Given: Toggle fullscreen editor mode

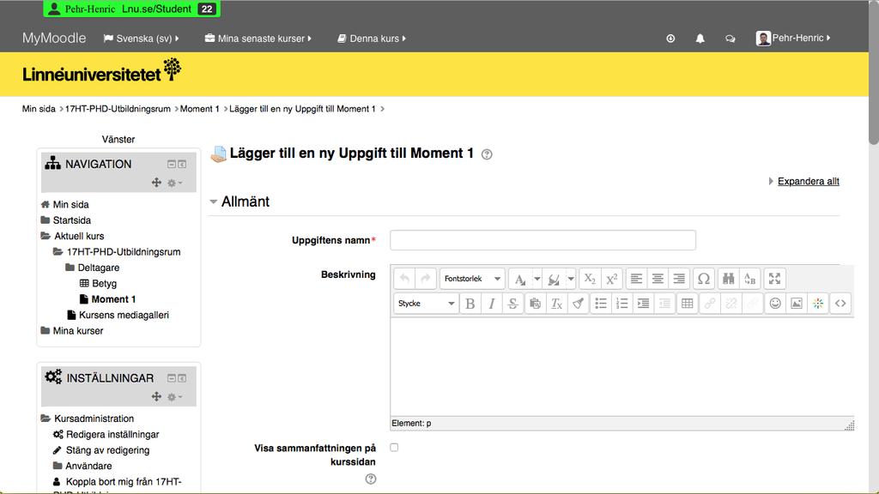Looking at the screenshot, I should pos(775,279).
